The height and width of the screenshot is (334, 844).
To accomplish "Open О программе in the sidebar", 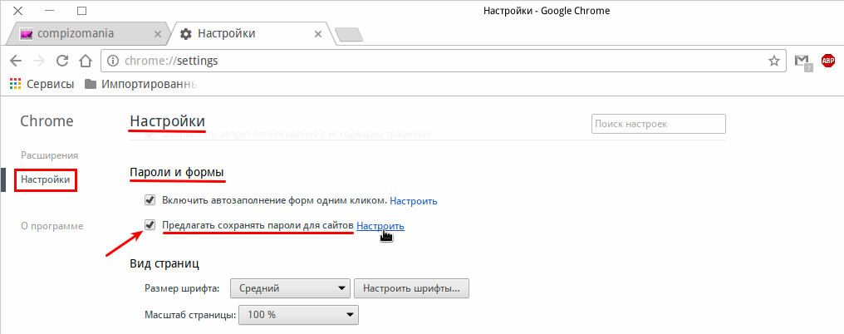I will [52, 226].
